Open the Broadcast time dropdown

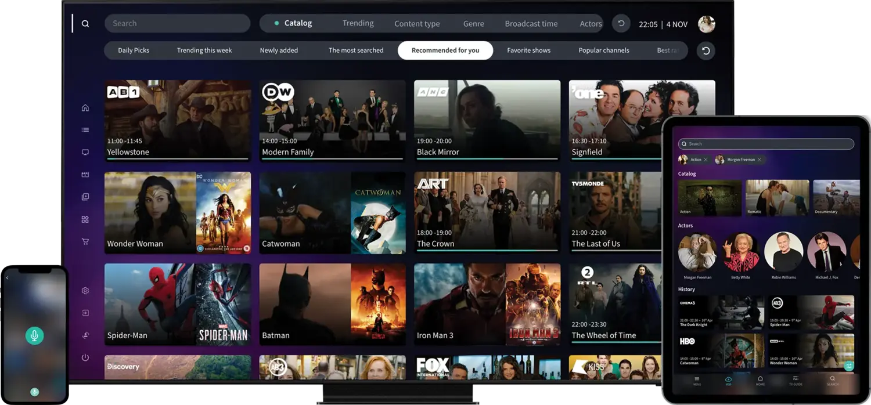(x=531, y=23)
